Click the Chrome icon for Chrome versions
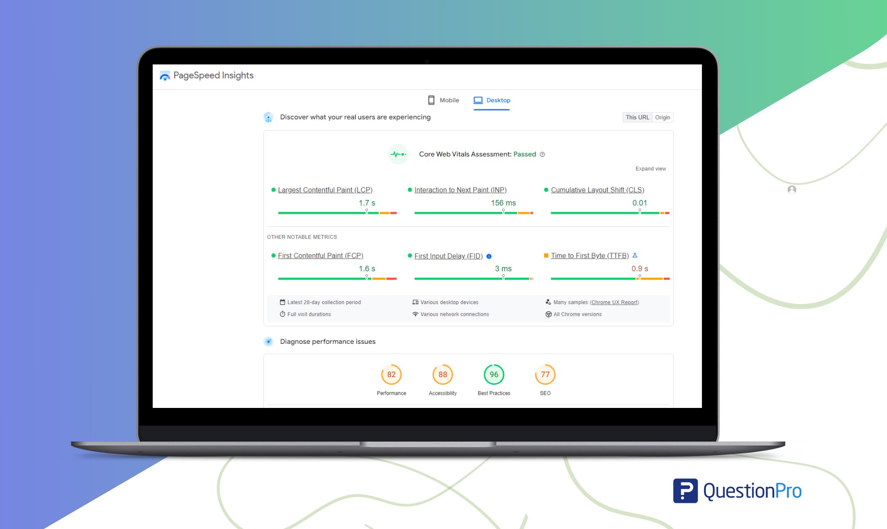The width and height of the screenshot is (887, 529). pyautogui.click(x=548, y=314)
